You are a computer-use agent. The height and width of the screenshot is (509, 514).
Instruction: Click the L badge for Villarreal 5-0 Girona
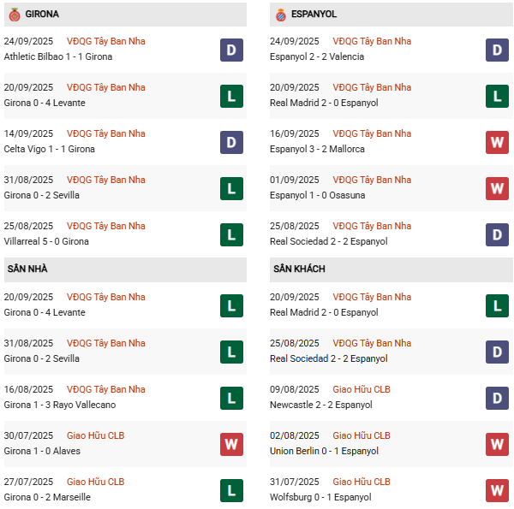(x=232, y=234)
